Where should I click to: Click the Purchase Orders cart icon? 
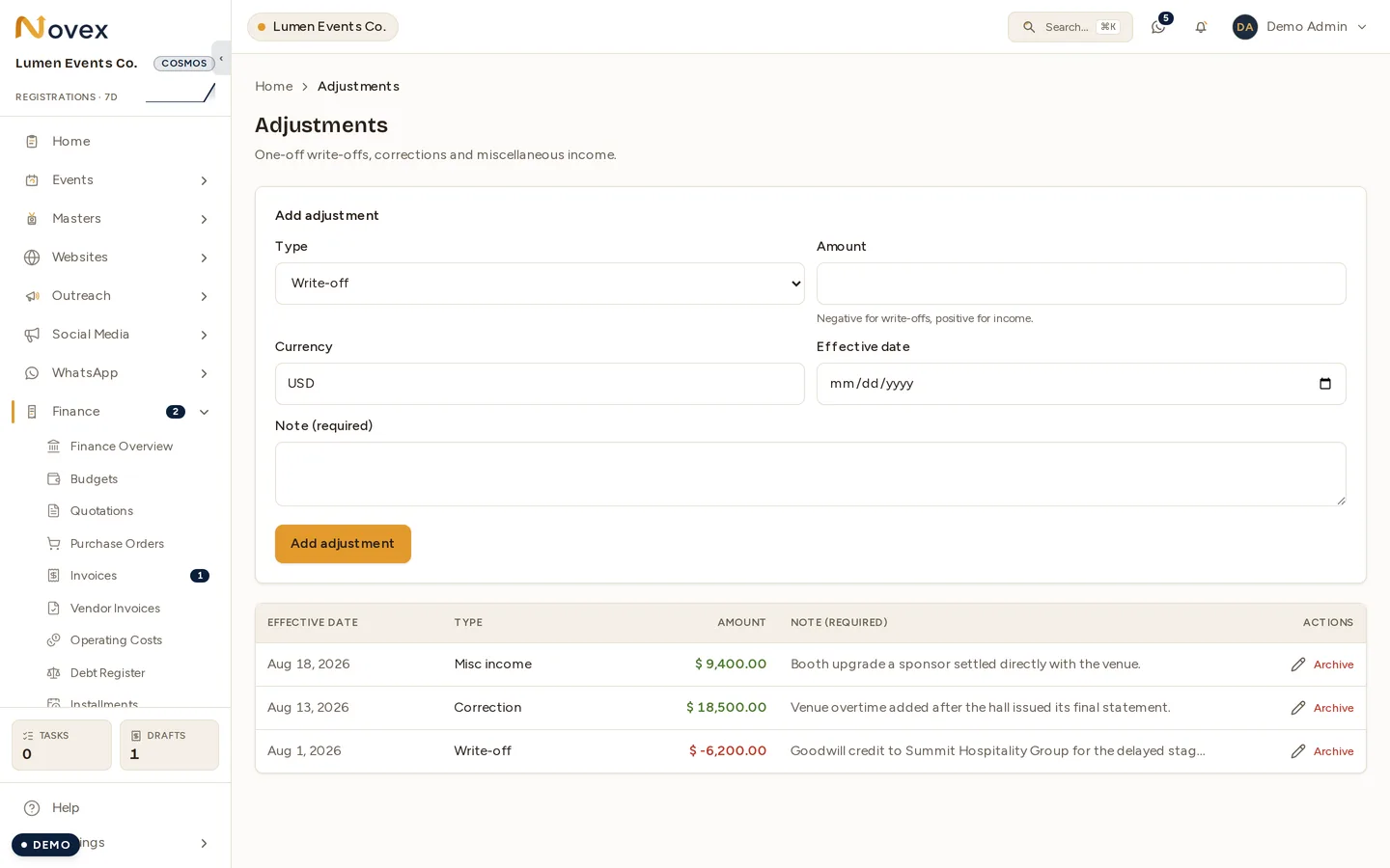[x=54, y=544]
